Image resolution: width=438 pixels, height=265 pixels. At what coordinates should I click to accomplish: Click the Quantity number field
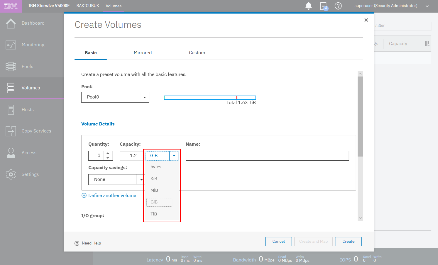pyautogui.click(x=96, y=156)
